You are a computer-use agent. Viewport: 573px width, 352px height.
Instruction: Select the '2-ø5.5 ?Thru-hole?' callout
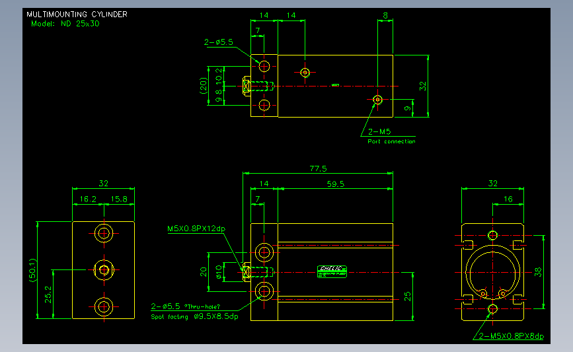pos(186,306)
